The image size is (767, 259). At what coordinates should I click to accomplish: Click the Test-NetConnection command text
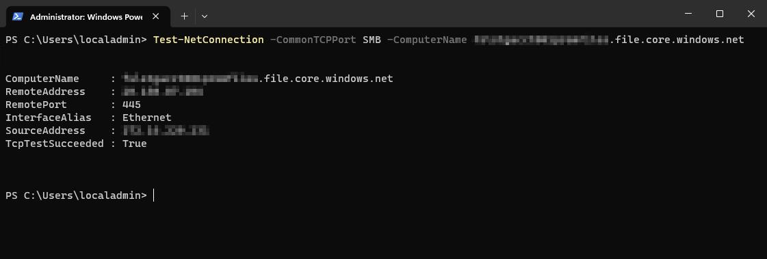(209, 40)
